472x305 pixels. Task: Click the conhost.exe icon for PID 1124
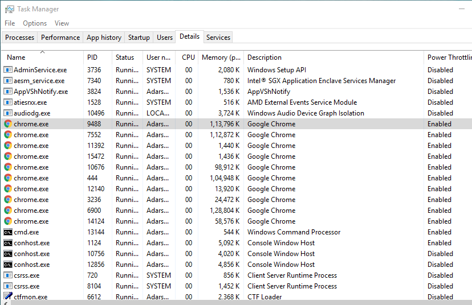point(8,243)
